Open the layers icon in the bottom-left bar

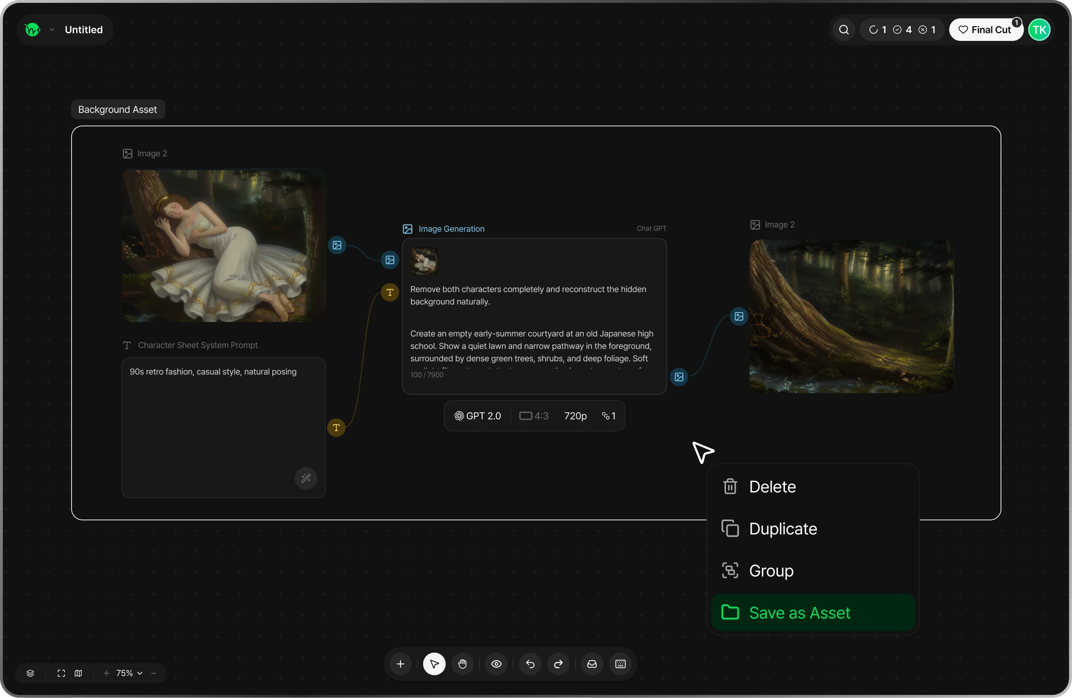coord(30,673)
